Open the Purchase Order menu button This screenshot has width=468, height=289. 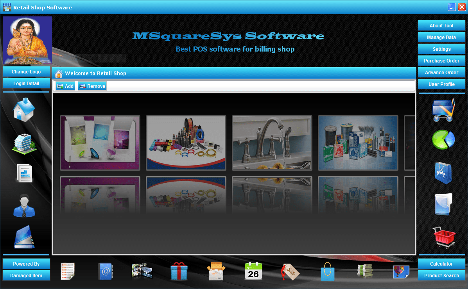(x=441, y=61)
